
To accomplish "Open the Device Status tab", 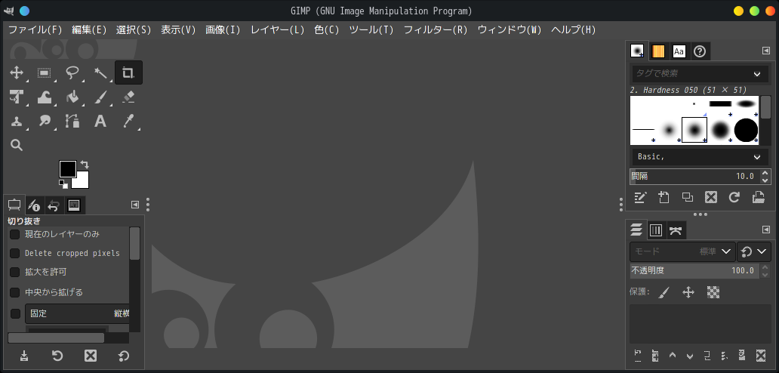I will click(34, 205).
